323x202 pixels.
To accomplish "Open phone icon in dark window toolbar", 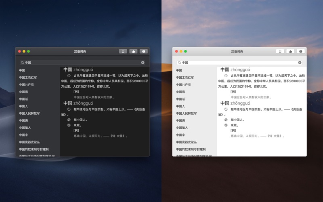I will (x=123, y=51).
